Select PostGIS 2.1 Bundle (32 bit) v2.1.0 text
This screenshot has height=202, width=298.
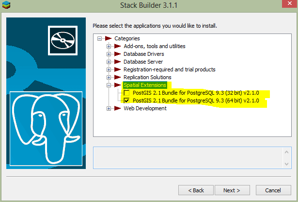[196, 93]
